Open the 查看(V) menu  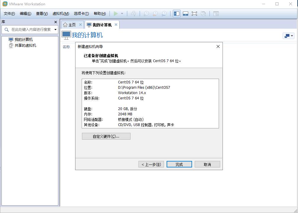tap(42, 14)
